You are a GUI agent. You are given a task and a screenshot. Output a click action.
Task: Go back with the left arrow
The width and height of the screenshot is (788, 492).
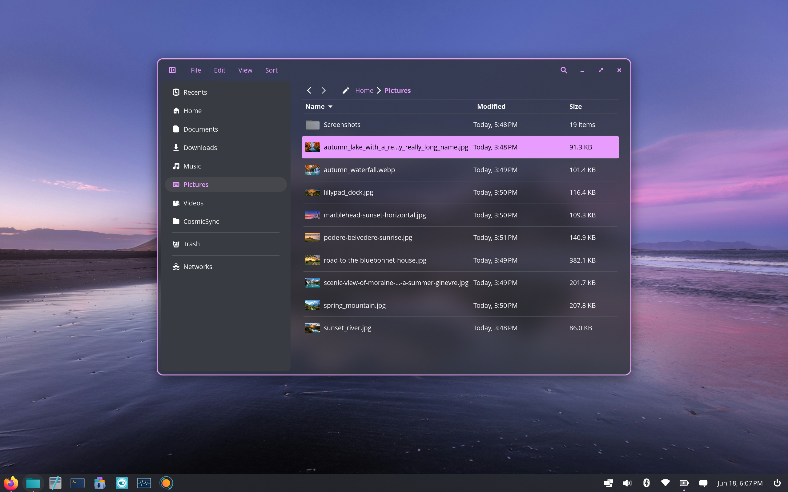pos(309,90)
